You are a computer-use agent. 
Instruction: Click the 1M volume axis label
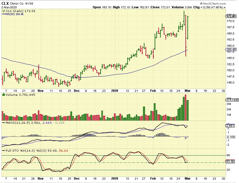coord(229,115)
